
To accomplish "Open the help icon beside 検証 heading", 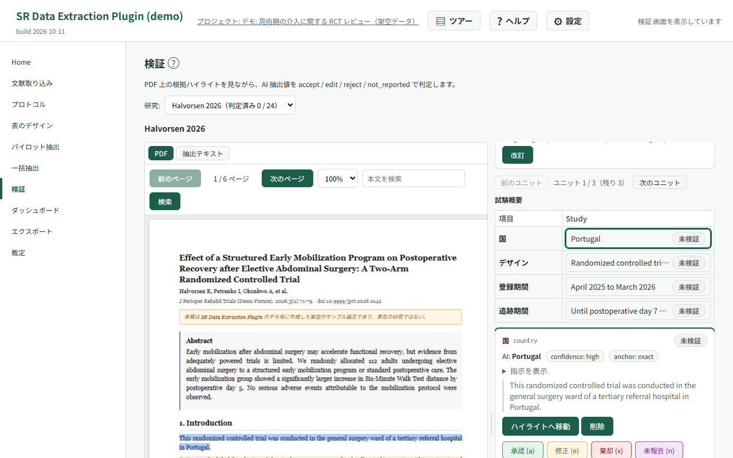I will point(174,64).
